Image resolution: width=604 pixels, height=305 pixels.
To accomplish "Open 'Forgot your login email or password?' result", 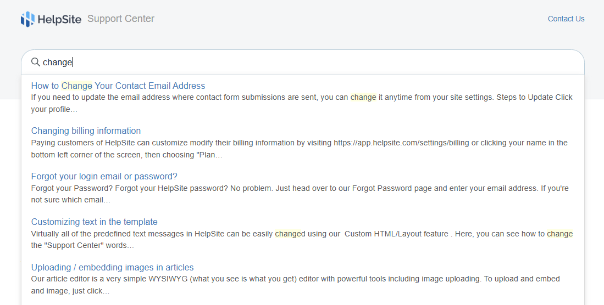I will pyautogui.click(x=104, y=176).
